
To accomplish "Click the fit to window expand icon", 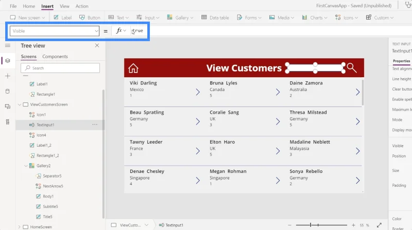I will click(x=379, y=225).
